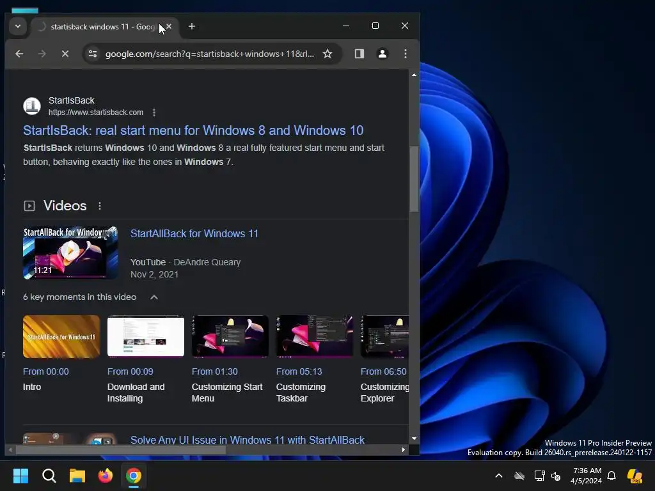This screenshot has height=491, width=655.
Task: Open the Videos section options menu
Action: pyautogui.click(x=99, y=206)
